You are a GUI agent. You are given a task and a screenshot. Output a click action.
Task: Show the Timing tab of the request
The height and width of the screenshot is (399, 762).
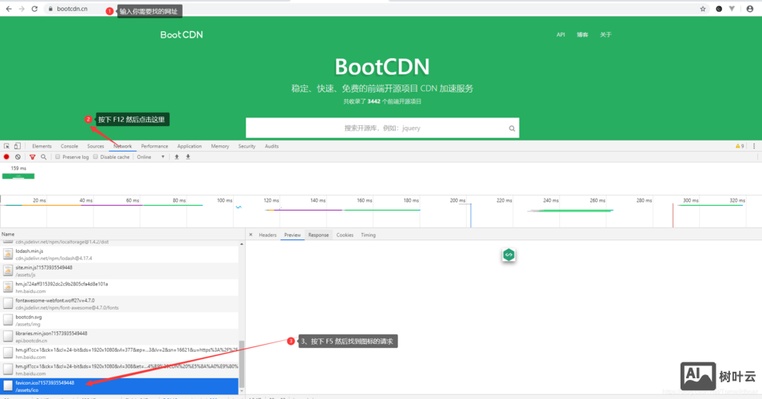tap(369, 235)
